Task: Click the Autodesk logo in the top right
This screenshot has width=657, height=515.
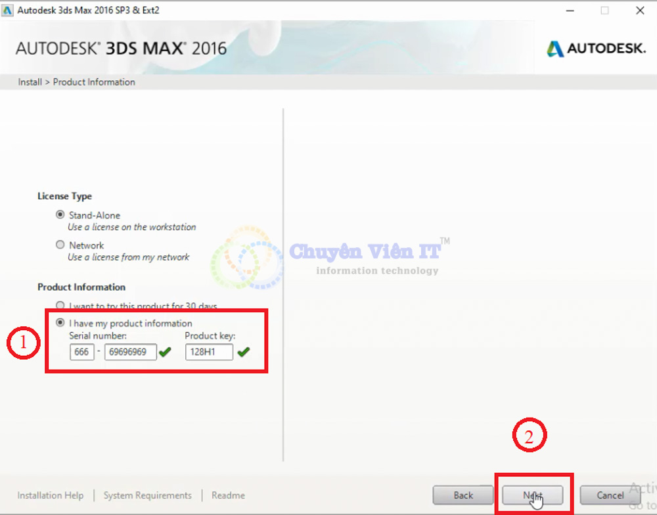Action: tap(595, 48)
